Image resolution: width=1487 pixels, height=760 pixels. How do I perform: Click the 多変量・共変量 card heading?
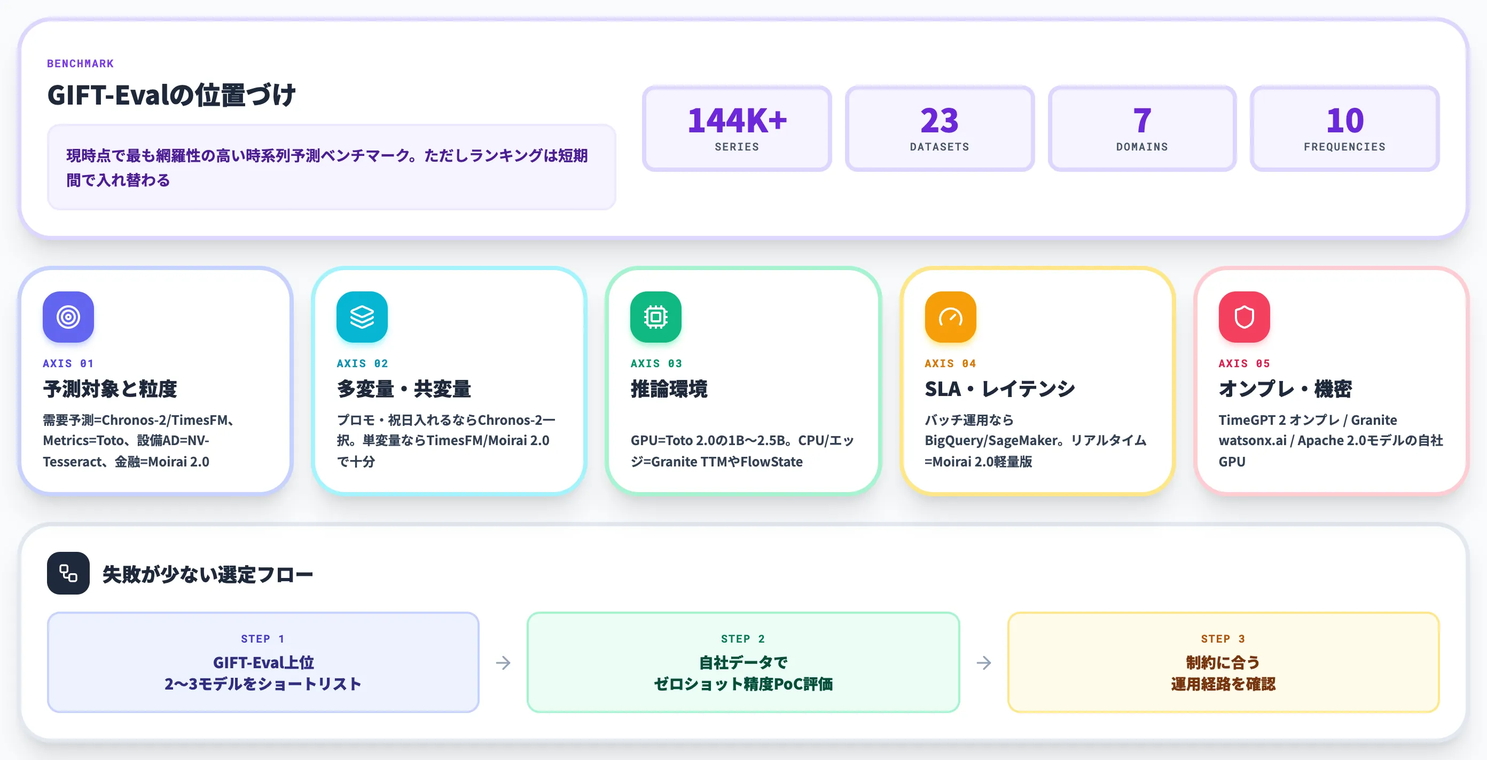[404, 389]
